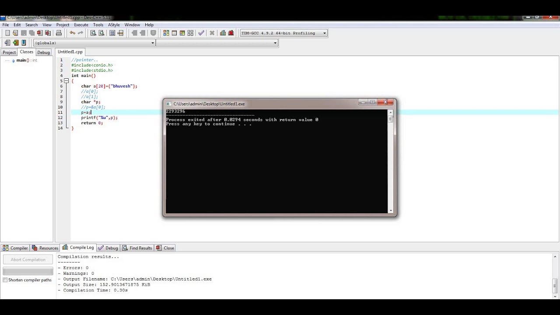Click the Close bottom panel tab
560x315 pixels.
[x=165, y=248]
